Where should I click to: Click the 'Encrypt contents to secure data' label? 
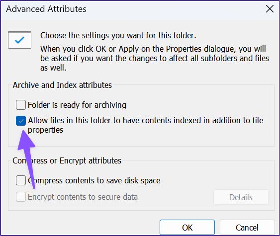tap(83, 197)
